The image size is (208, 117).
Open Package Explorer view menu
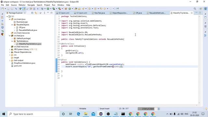pyautogui.click(x=45, y=13)
